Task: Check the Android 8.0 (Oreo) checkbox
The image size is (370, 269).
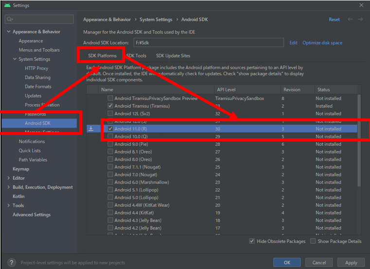Action: 110,159
